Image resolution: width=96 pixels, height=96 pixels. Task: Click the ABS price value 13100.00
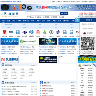click(90, 78)
